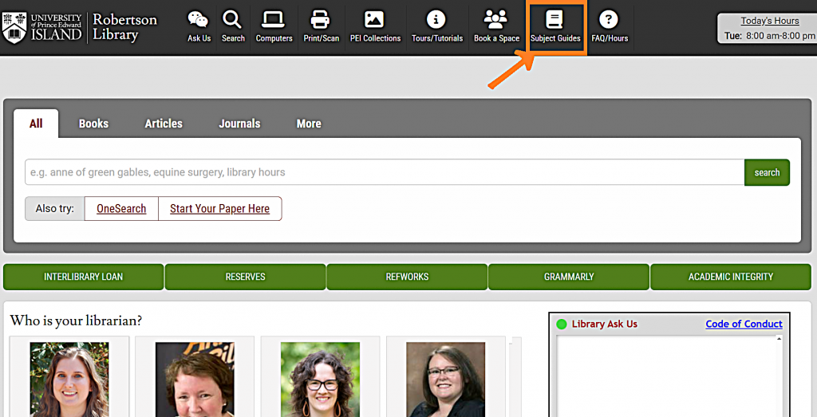Open the More search tab

(309, 124)
